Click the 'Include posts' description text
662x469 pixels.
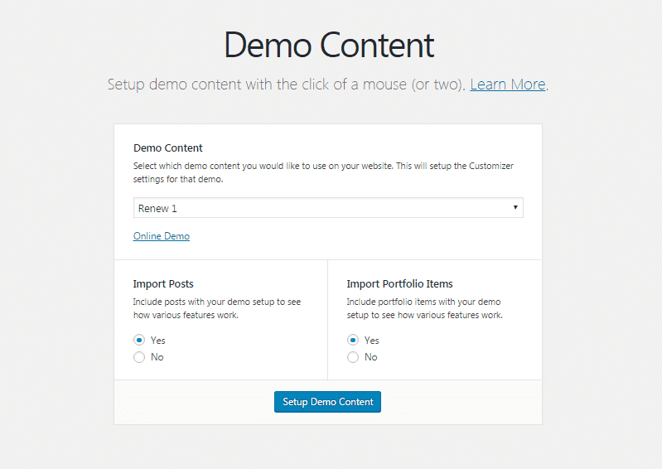point(216,308)
